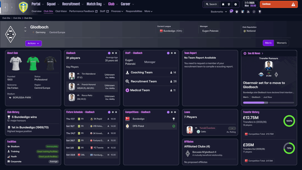Open the Finances submenu dropdown
Screen dimensions: 302x170
coord(117,11)
